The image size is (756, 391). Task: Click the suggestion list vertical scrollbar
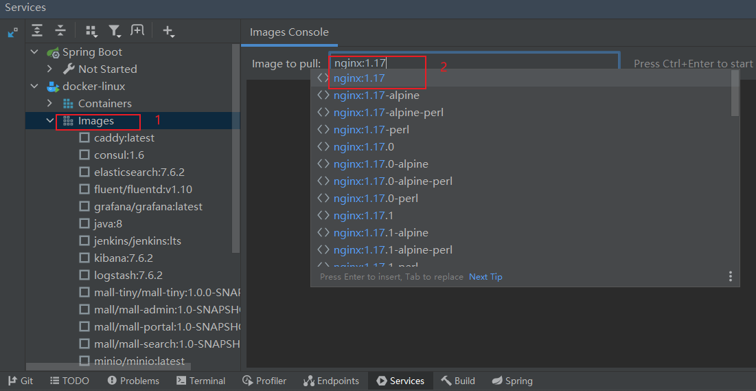pos(735,93)
